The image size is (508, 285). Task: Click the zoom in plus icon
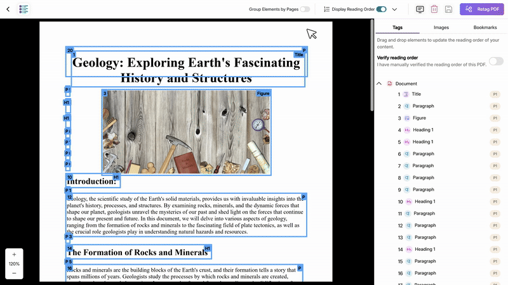(x=14, y=254)
